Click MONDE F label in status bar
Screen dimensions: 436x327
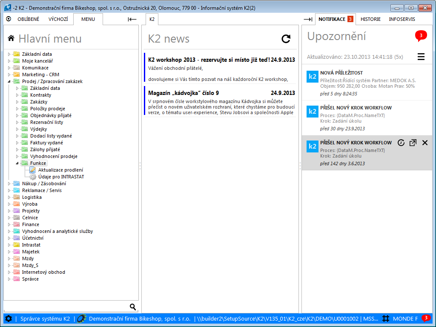point(405,318)
